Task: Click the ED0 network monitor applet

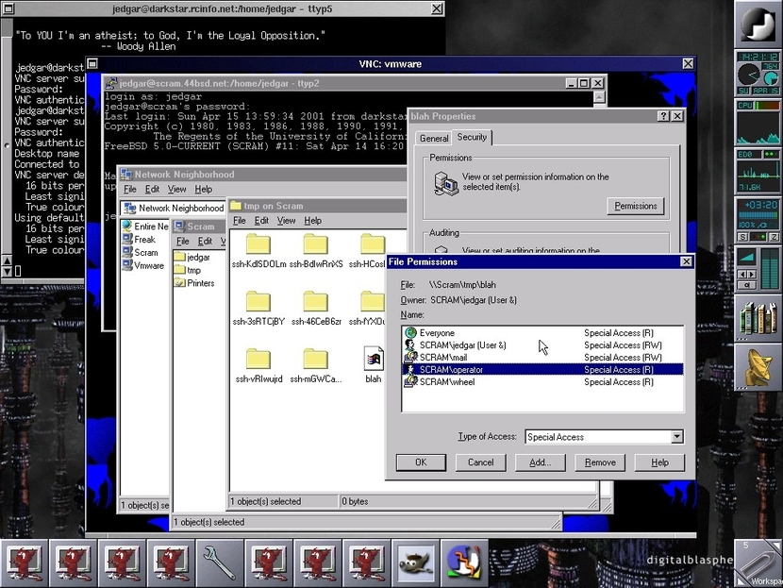Action: (x=758, y=171)
